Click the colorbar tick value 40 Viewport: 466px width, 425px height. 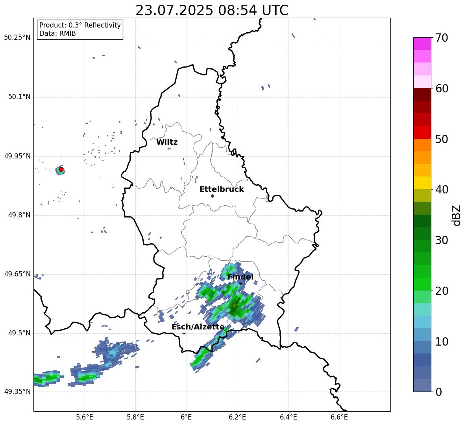click(442, 190)
